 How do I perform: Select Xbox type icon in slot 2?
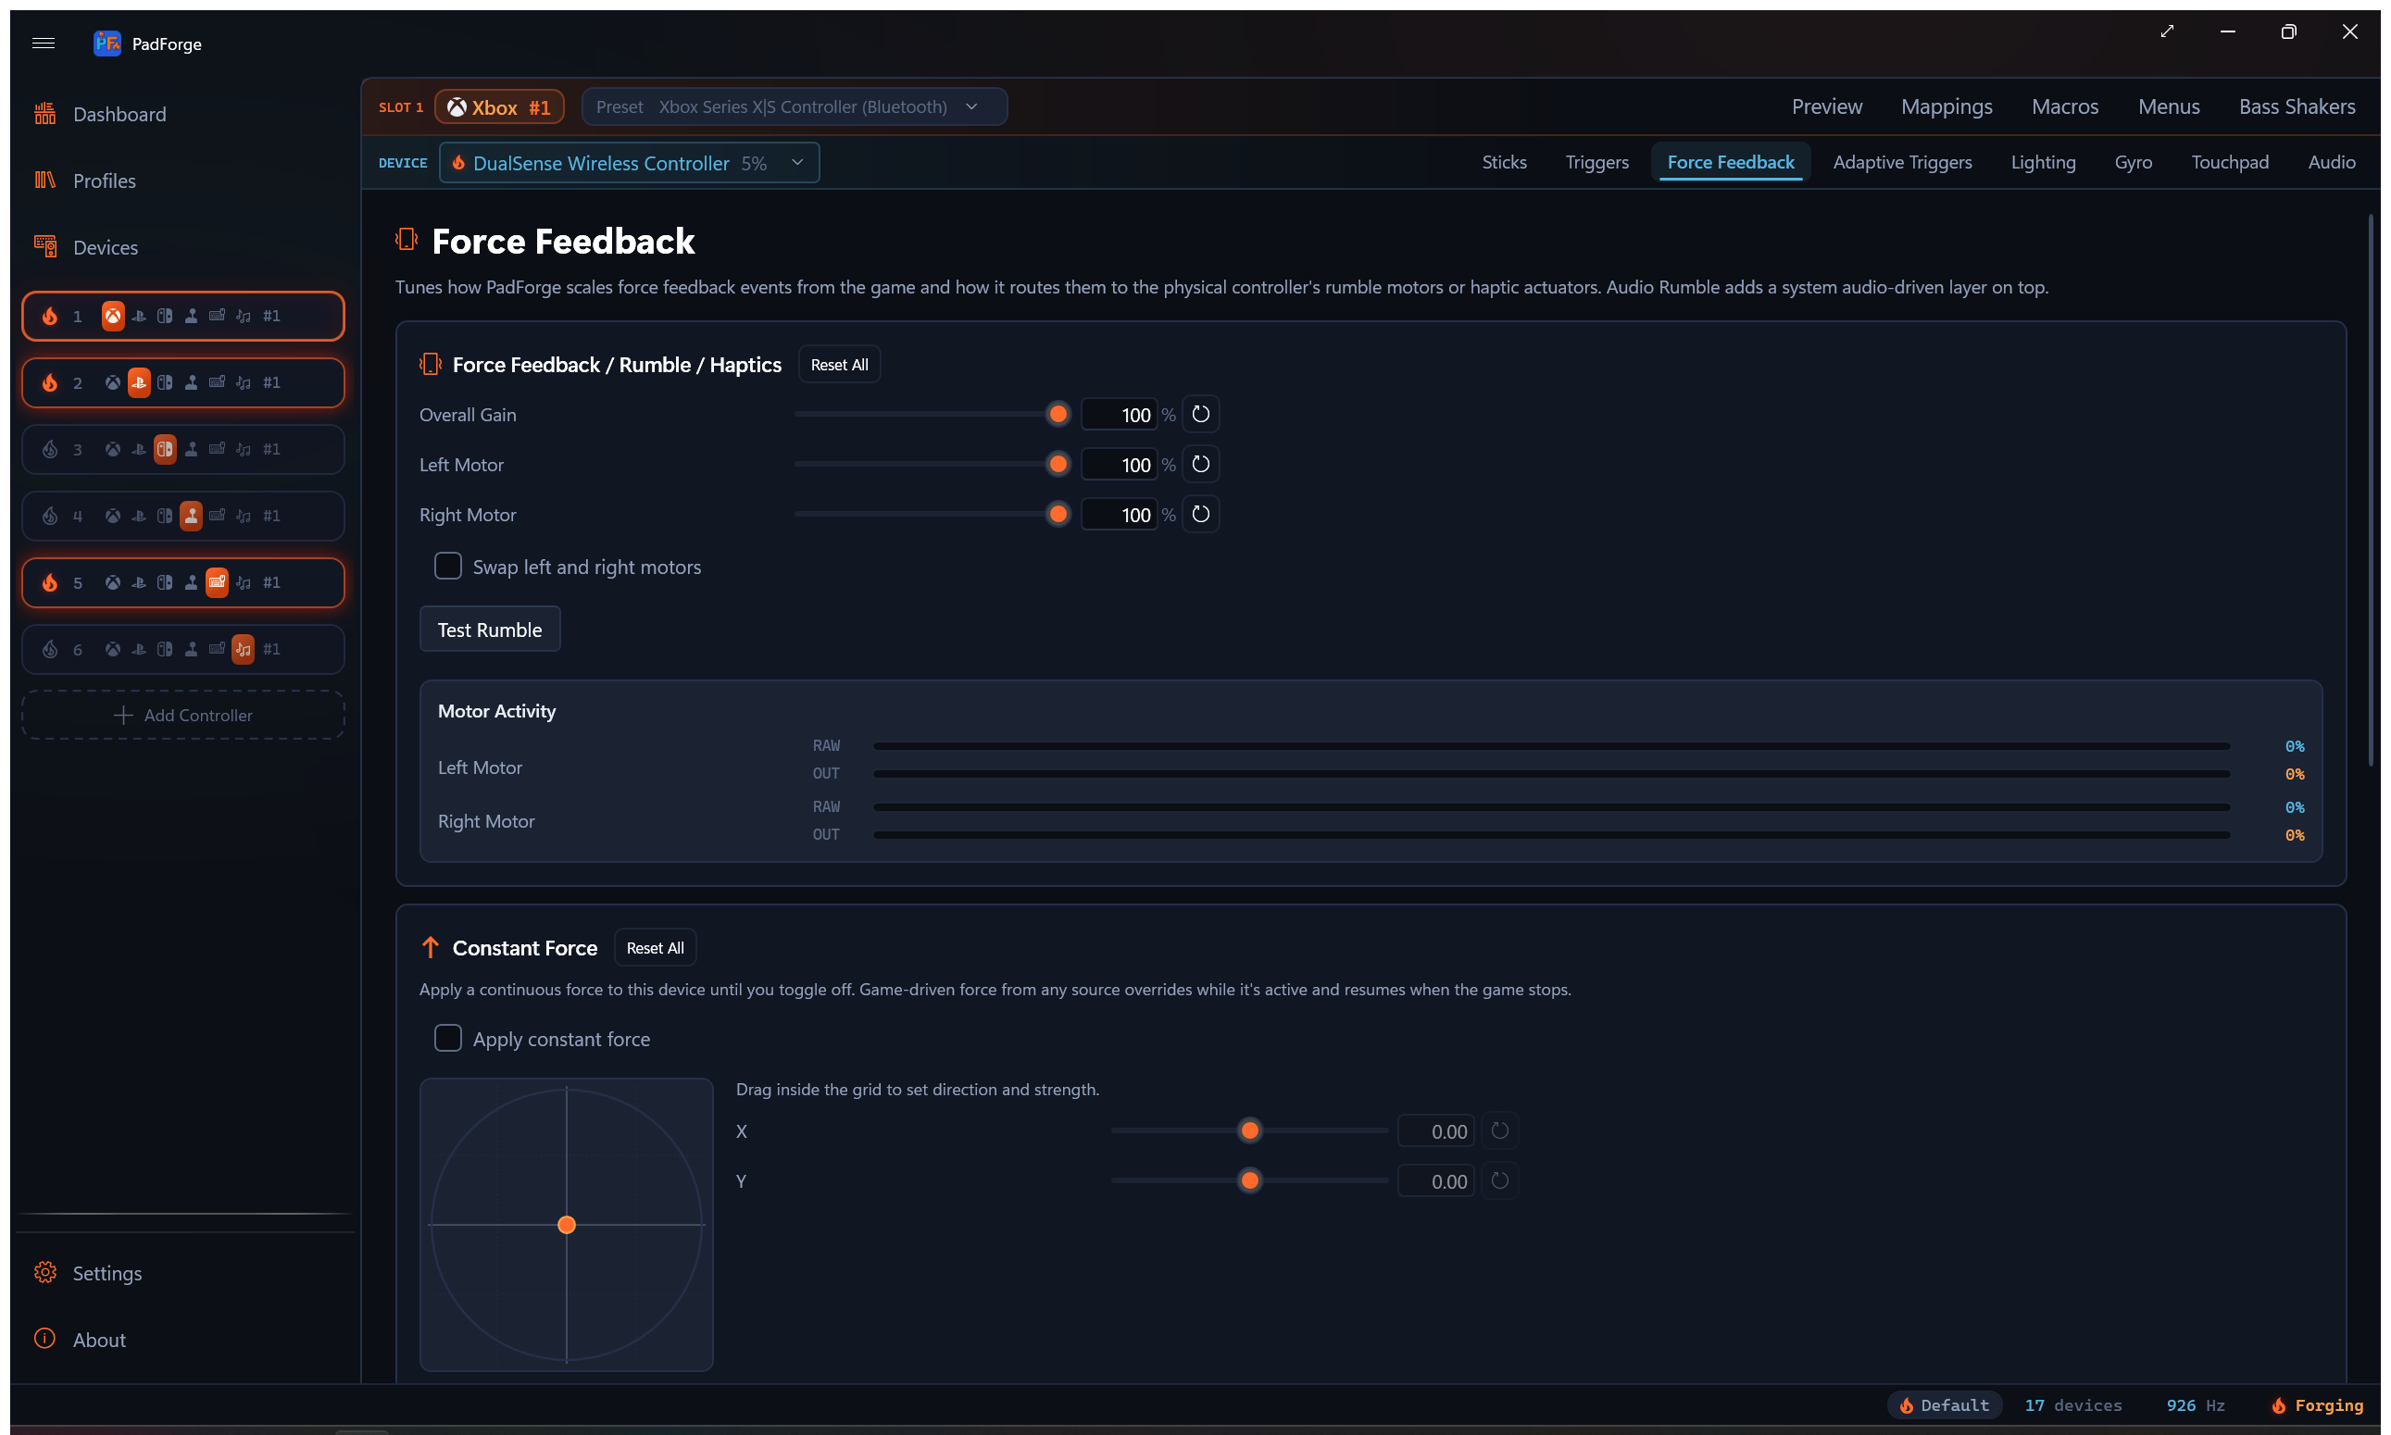pyautogui.click(x=113, y=383)
